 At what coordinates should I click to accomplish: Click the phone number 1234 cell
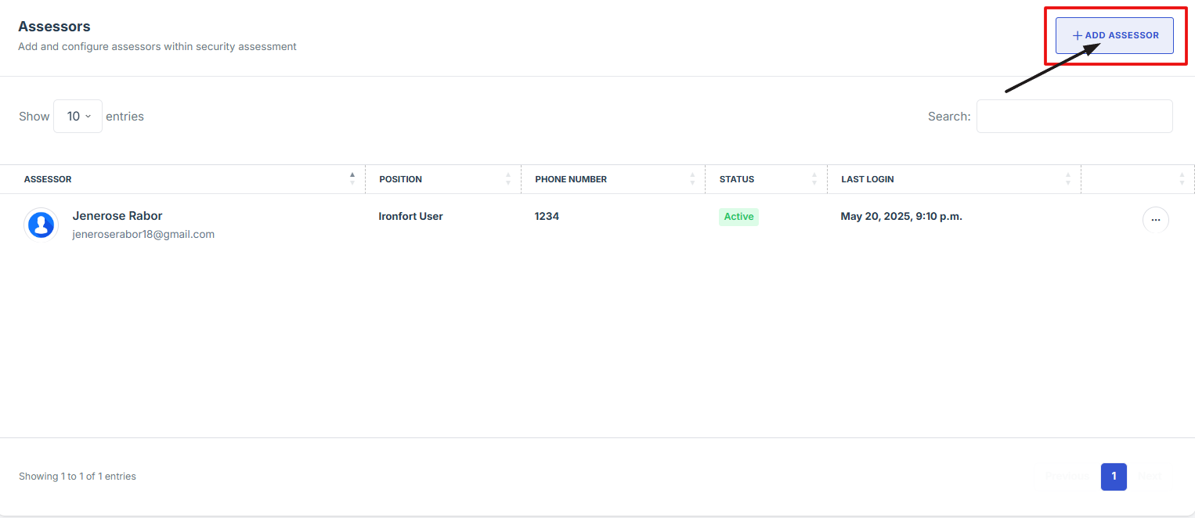point(547,216)
